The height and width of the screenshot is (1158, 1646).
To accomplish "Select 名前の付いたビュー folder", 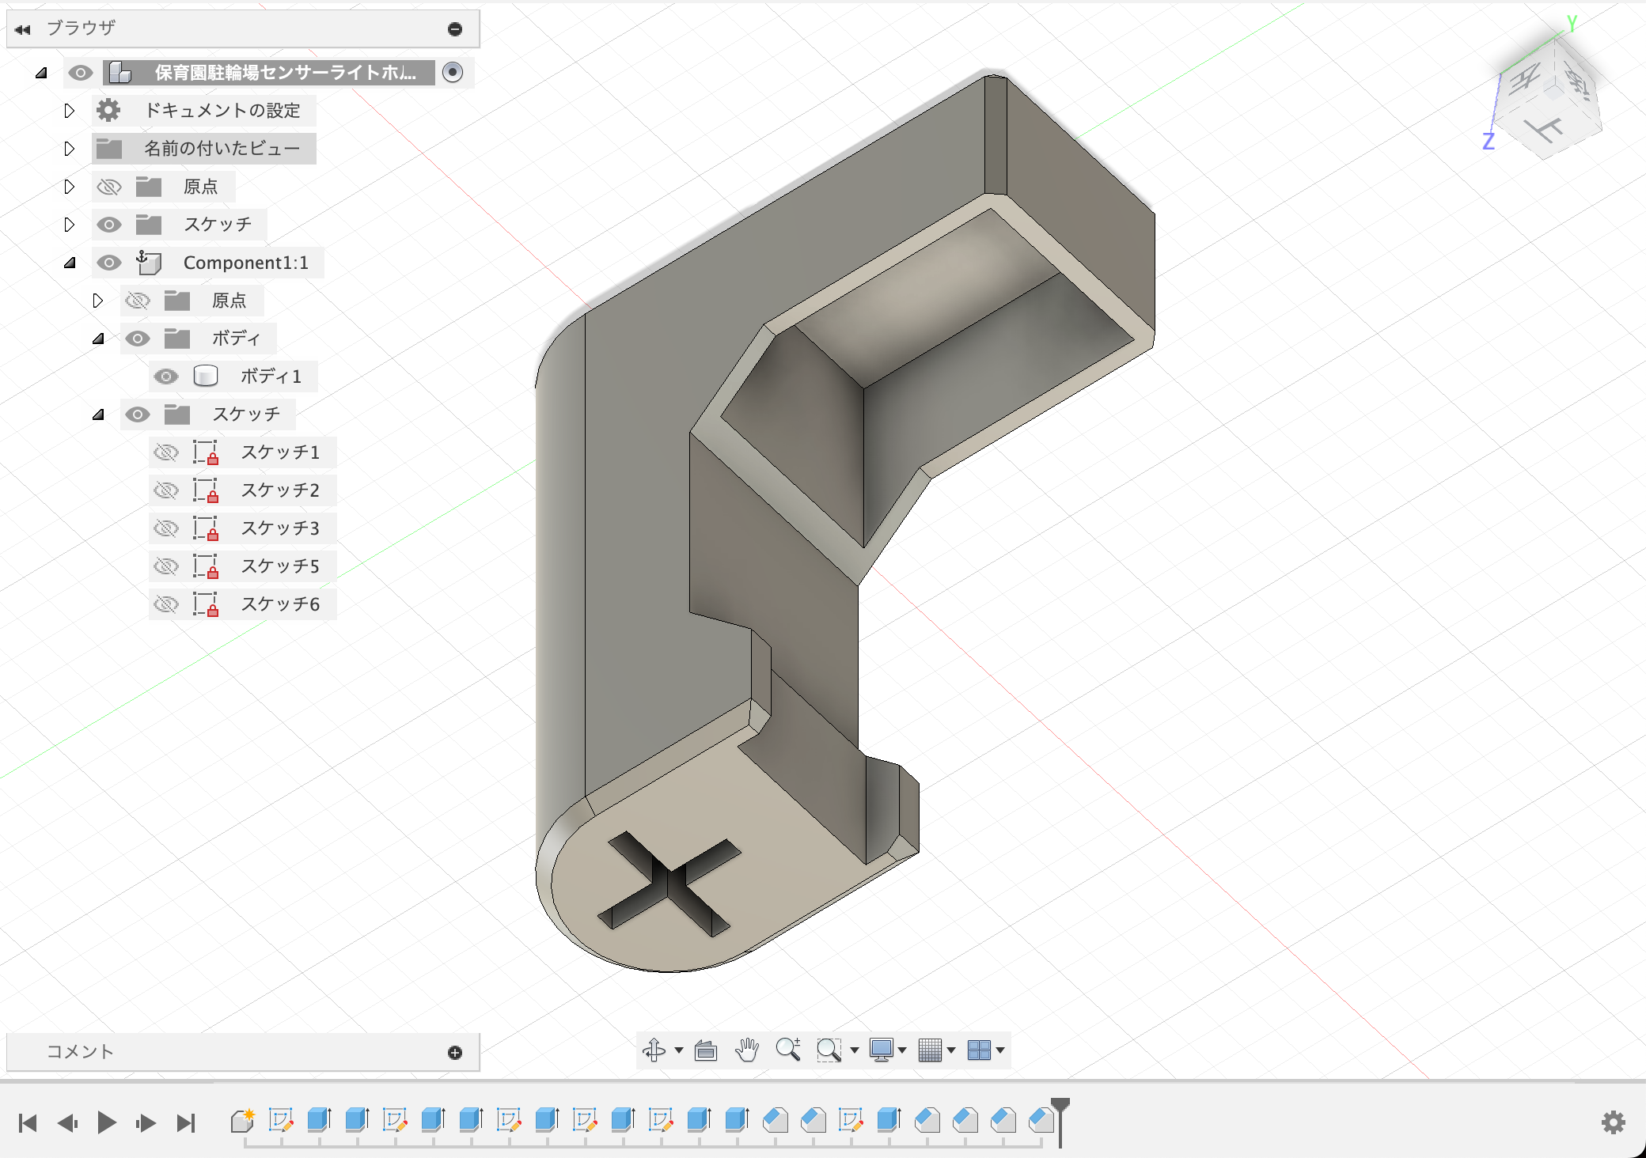I will [x=222, y=149].
